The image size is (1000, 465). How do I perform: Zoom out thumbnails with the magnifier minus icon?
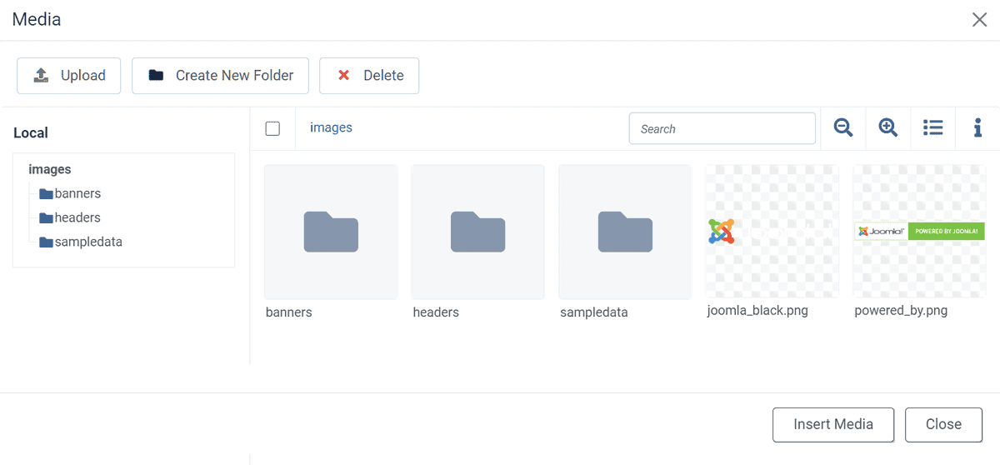point(843,128)
